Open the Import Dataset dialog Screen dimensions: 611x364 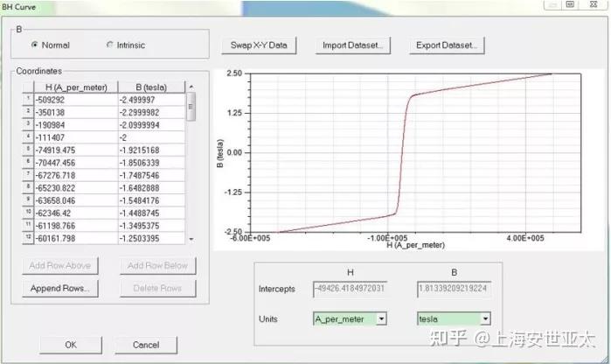352,45
